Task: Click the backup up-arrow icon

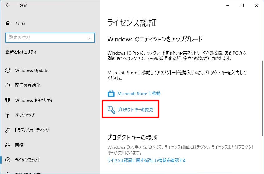Action: (x=7, y=115)
